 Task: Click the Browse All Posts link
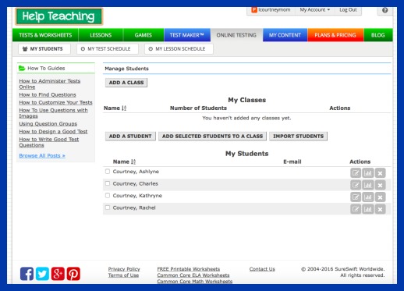[x=42, y=156]
